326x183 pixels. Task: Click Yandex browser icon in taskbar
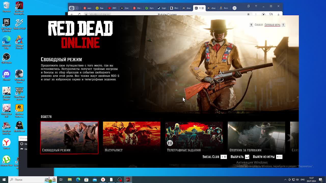pos(103,180)
